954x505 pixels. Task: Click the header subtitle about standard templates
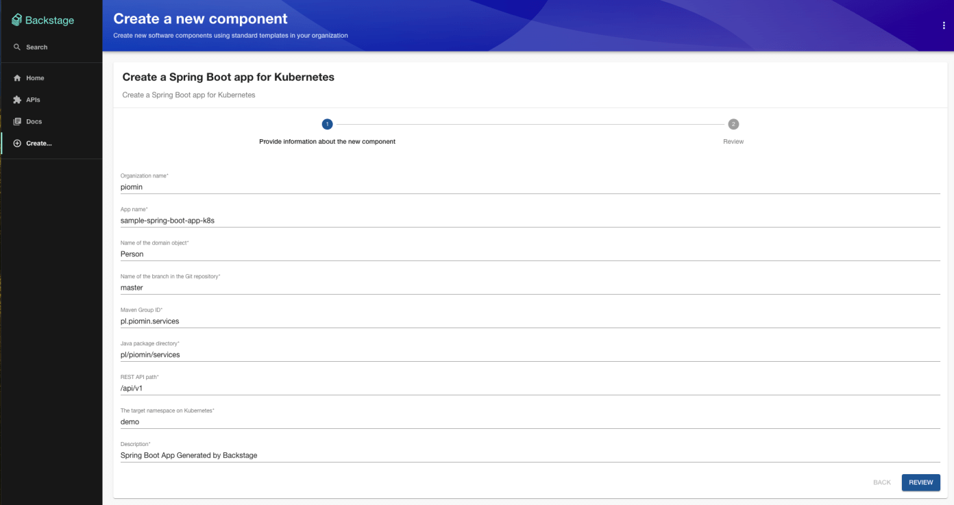pyautogui.click(x=230, y=36)
